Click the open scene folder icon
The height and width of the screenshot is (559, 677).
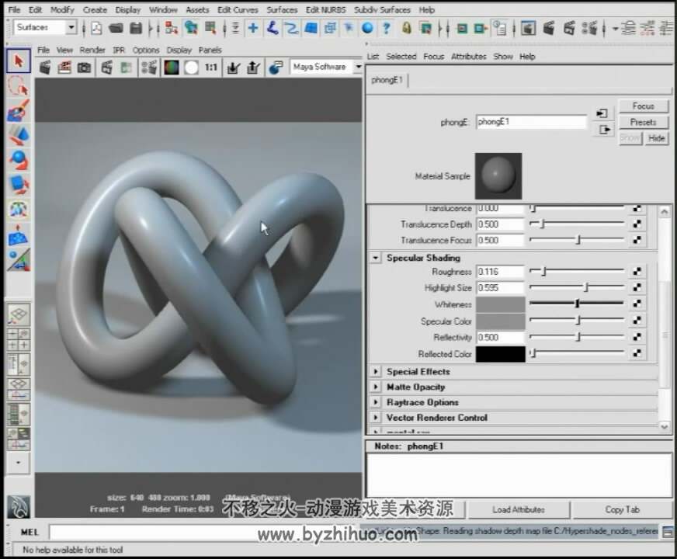point(116,29)
